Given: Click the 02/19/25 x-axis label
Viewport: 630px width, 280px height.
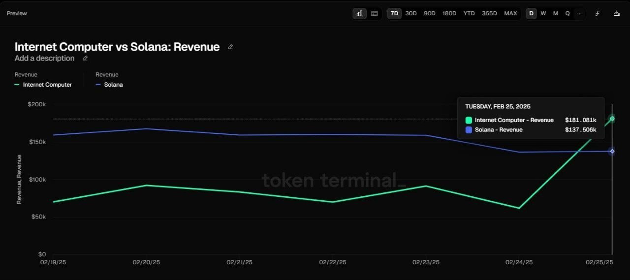Looking at the screenshot, I should click(53, 262).
